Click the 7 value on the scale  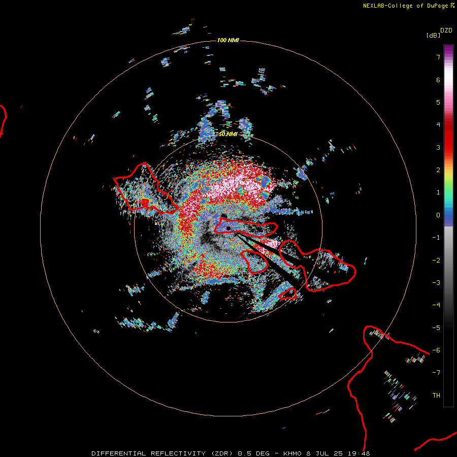coord(438,57)
